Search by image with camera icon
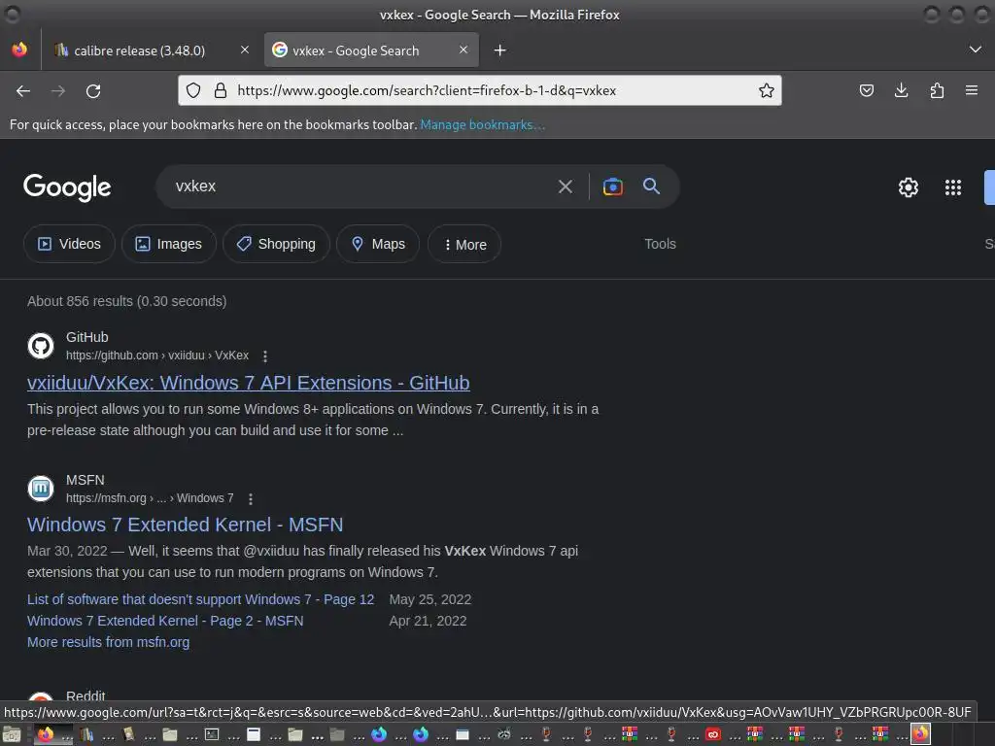Screen dimensions: 995x746 coord(612,186)
